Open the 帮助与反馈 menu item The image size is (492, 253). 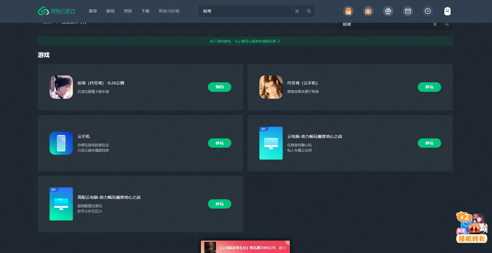pos(169,11)
